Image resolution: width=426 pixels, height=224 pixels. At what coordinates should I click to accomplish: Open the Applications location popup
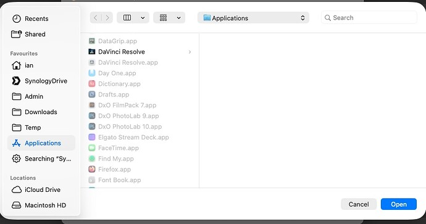(x=253, y=18)
